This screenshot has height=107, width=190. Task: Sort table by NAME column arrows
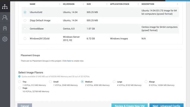[60, 4]
